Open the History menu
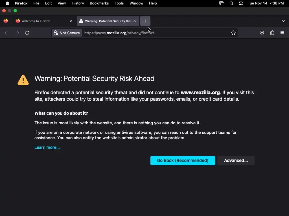This screenshot has height=216, width=289. (78, 3)
